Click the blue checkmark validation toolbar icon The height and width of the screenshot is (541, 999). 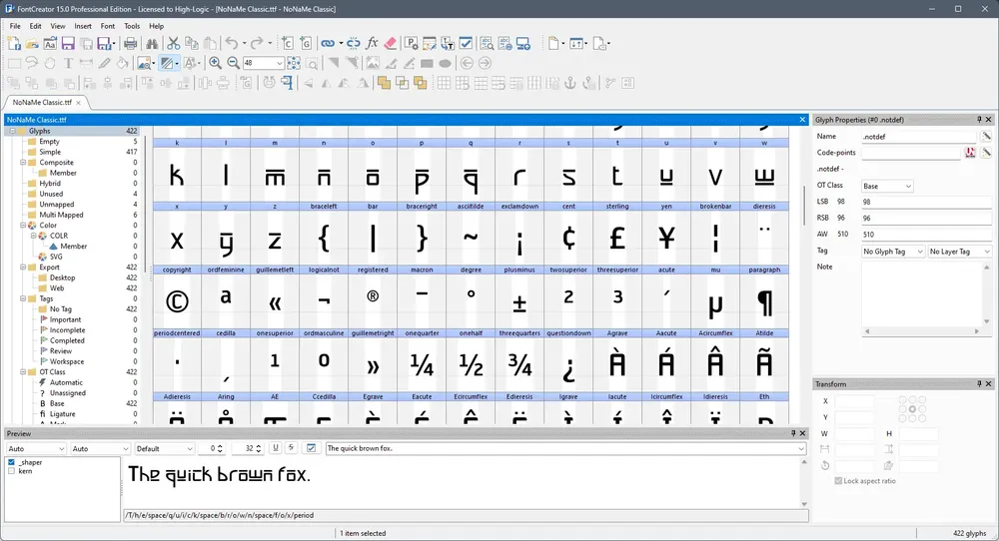click(x=466, y=43)
